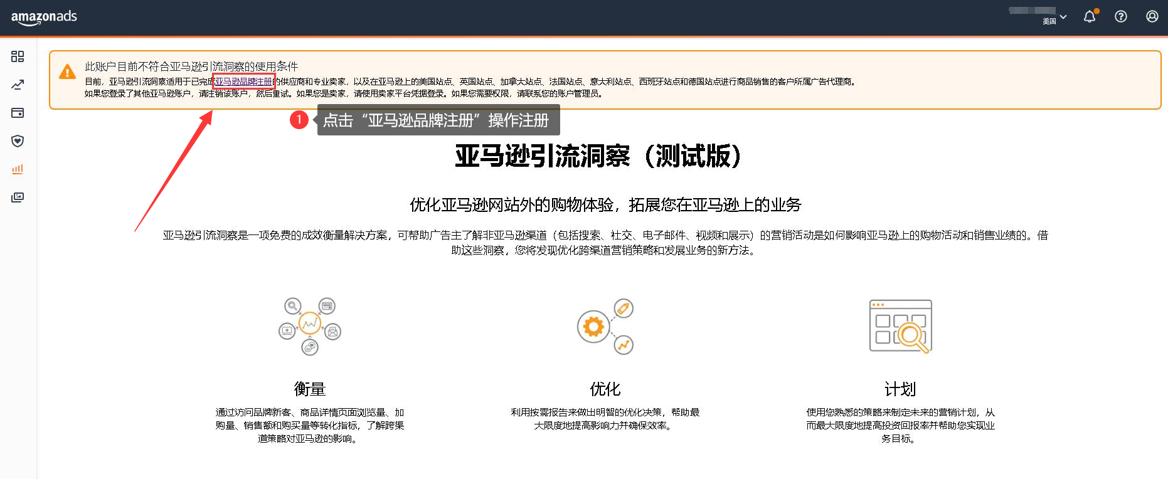The image size is (1168, 479).
Task: Click the 亚马逊引流洞察（测试版）title
Action: [598, 156]
